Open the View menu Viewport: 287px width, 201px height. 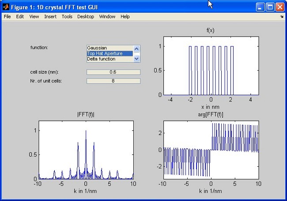point(34,17)
